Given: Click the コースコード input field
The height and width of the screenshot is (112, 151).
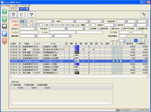Looking at the screenshot, I should click(x=29, y=32).
